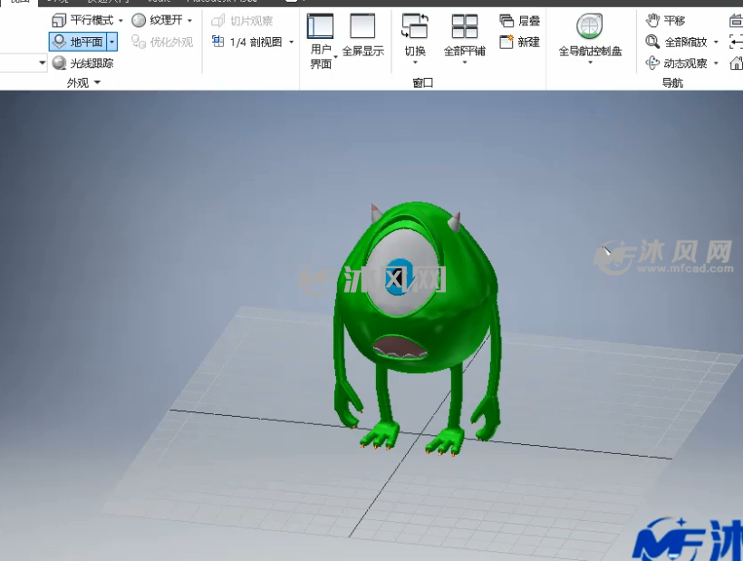This screenshot has width=743, height=561.
Task: Open the 用户界面 user interface menu
Action: coord(321,42)
